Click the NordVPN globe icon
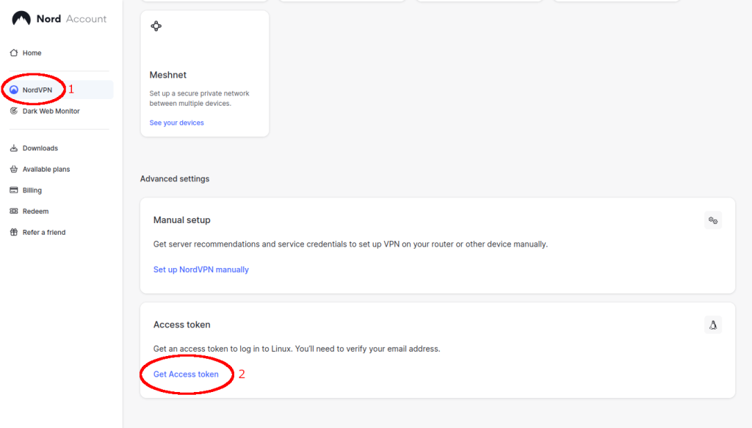752x428 pixels. click(x=15, y=89)
